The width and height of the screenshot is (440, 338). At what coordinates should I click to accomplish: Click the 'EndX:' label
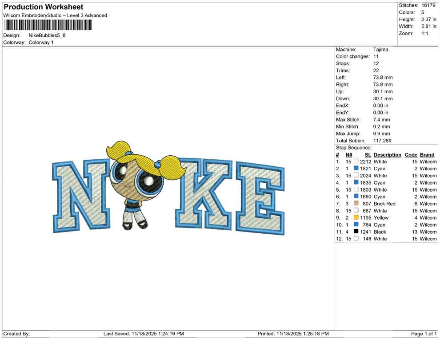pos(343,106)
